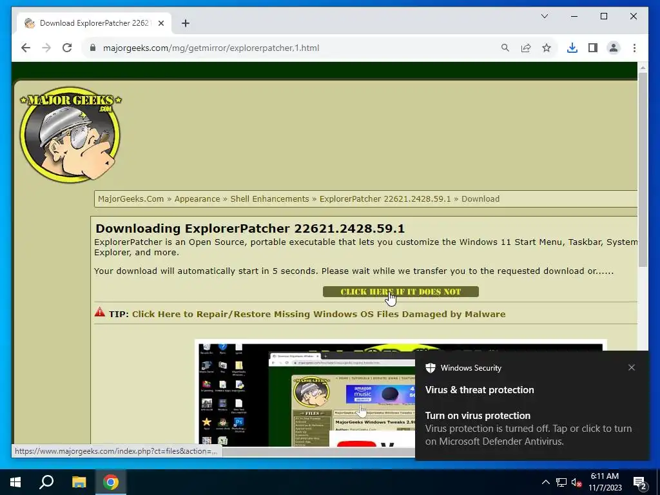Expand the tab search chevron

tap(544, 16)
